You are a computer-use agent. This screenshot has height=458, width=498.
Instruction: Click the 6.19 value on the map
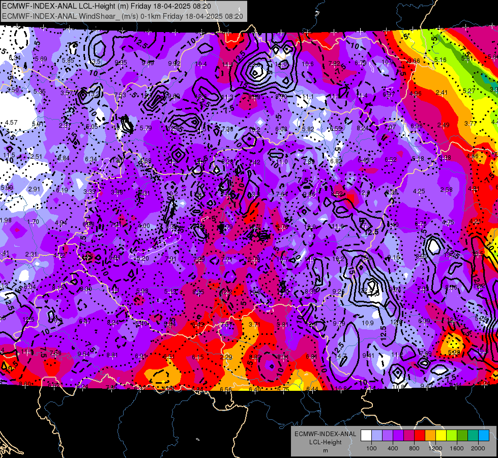(62, 190)
